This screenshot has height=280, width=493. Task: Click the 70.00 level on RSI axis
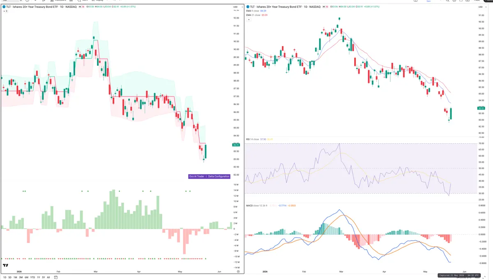point(481,144)
